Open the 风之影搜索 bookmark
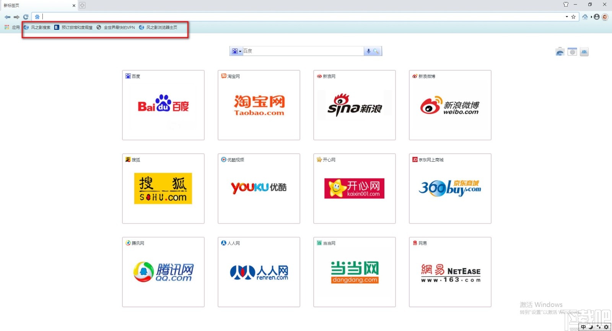The height and width of the screenshot is (331, 612). (37, 27)
